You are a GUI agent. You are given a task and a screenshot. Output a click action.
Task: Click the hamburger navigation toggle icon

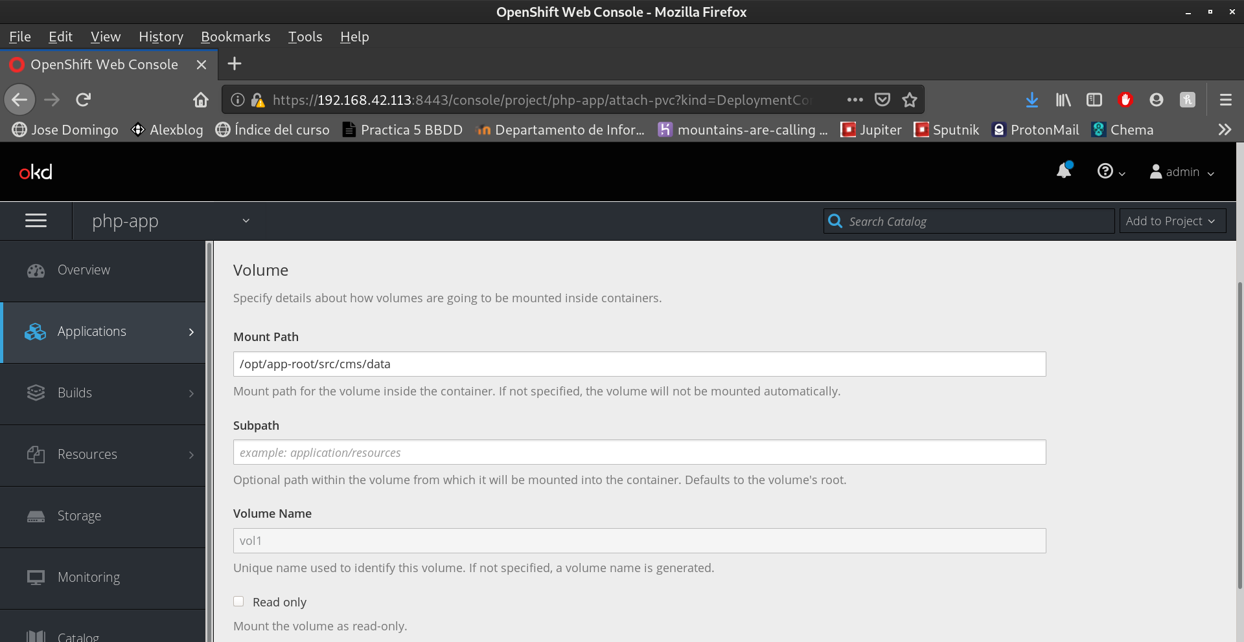coord(36,221)
